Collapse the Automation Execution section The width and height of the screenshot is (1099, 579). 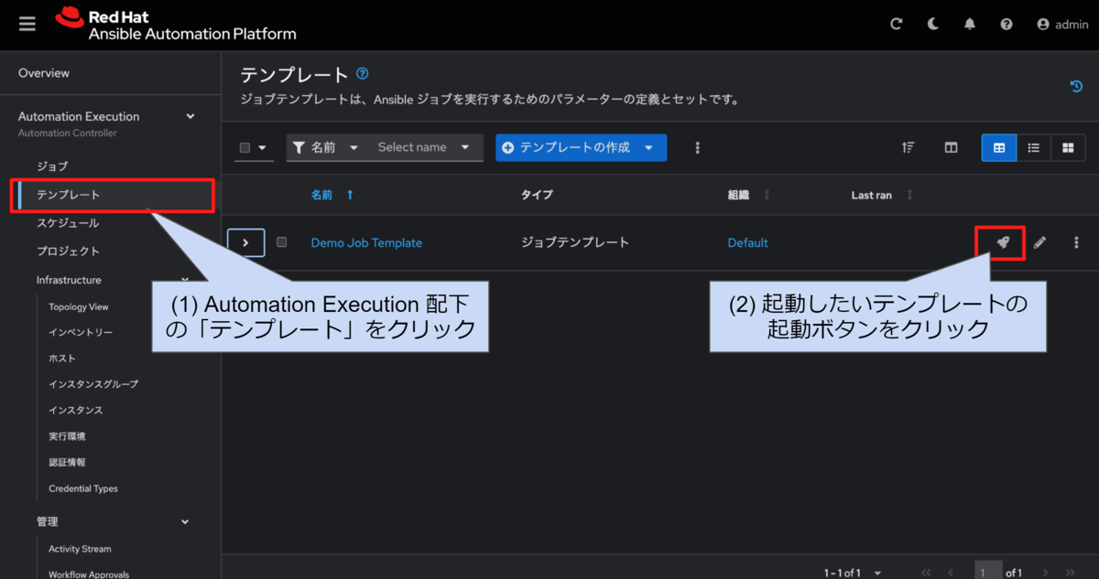coord(190,116)
